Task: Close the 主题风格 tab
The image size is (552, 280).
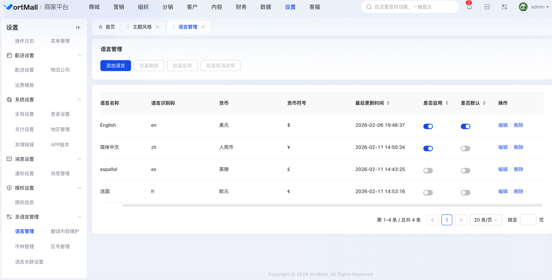Action: click(158, 27)
